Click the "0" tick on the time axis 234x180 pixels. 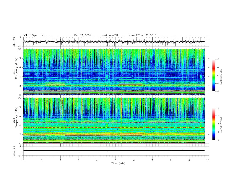coord(23,160)
